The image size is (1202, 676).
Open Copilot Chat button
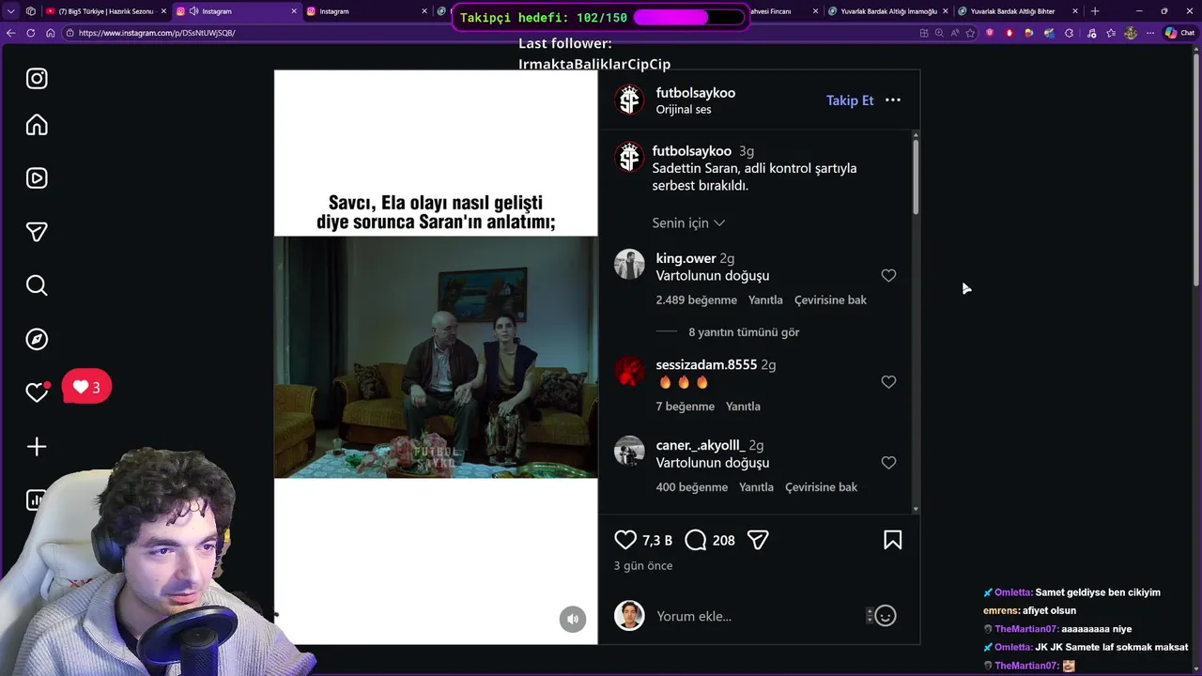[x=1180, y=33]
